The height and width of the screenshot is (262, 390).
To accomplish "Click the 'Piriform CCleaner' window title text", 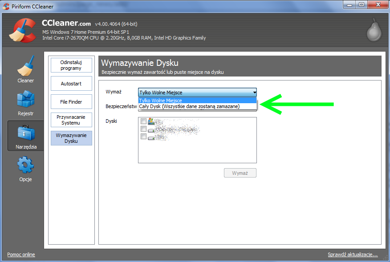I will (x=32, y=7).
